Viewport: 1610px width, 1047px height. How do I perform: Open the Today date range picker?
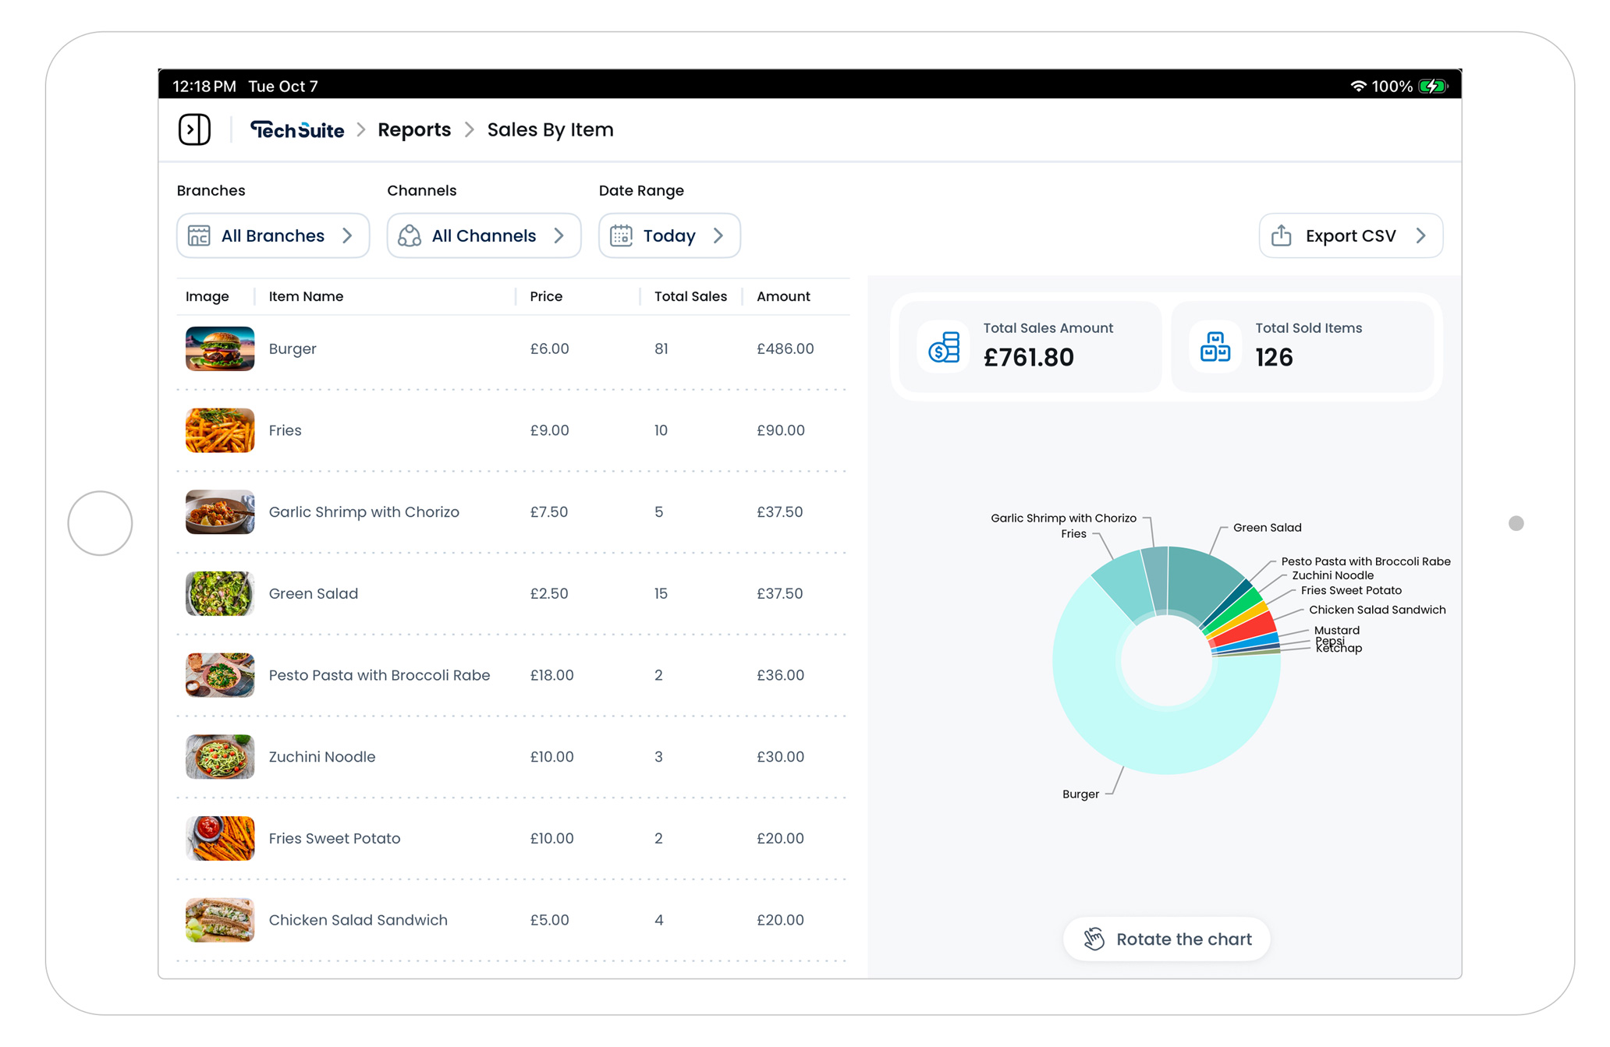[668, 235]
